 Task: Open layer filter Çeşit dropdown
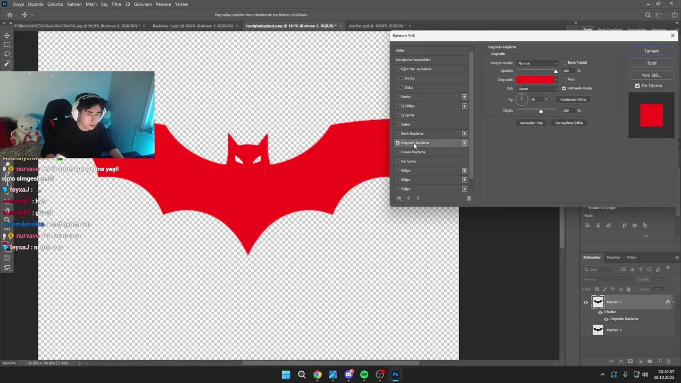(x=599, y=270)
